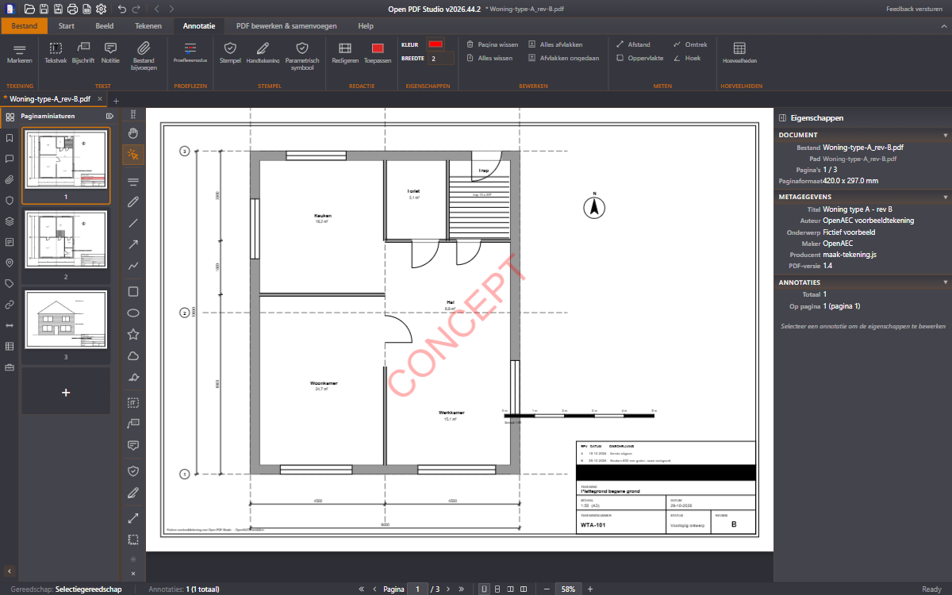Viewport: 952px width, 595px height.
Task: Switch to single page view layout
Action: click(x=483, y=589)
